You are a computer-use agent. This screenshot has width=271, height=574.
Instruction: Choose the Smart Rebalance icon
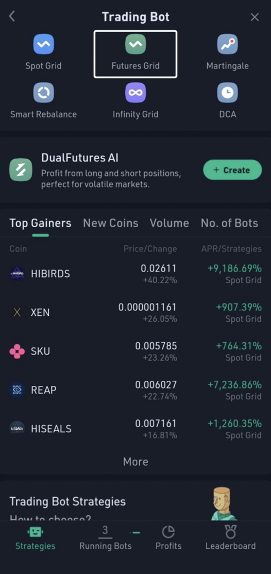(x=44, y=92)
